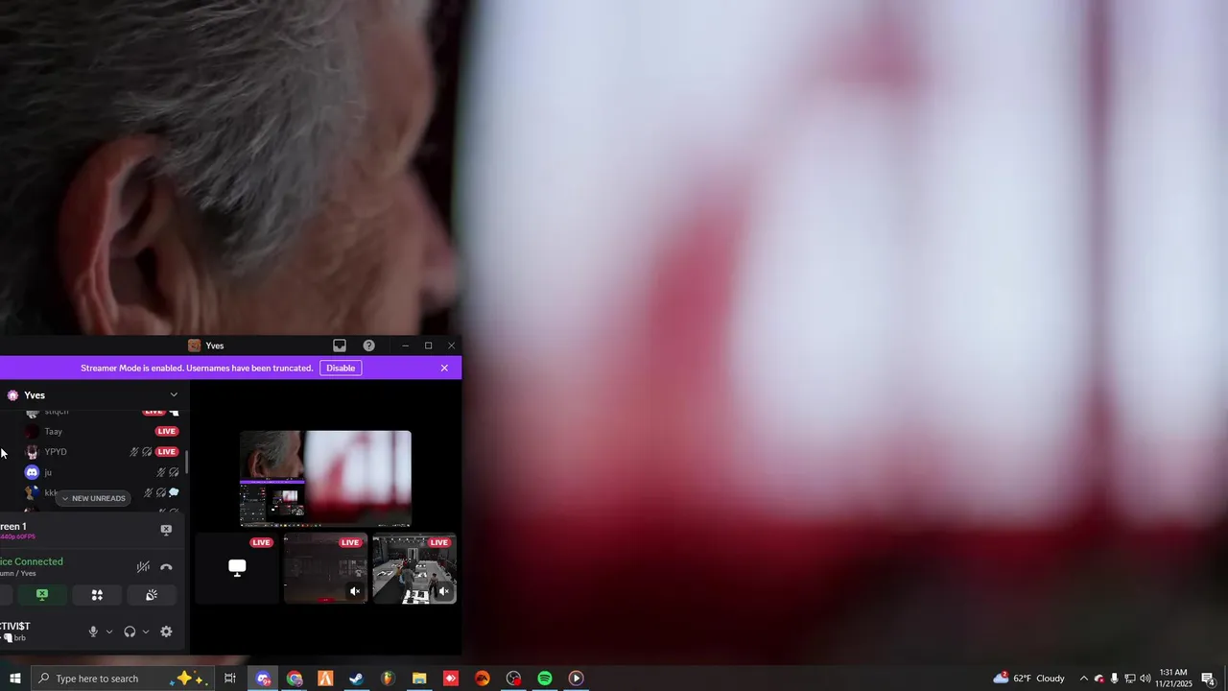The height and width of the screenshot is (691, 1228).
Task: Open the media player taskbar icon
Action: [x=576, y=679]
